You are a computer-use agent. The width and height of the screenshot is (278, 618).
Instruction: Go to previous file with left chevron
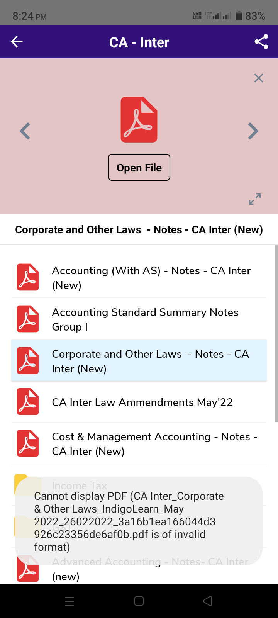pyautogui.click(x=25, y=131)
